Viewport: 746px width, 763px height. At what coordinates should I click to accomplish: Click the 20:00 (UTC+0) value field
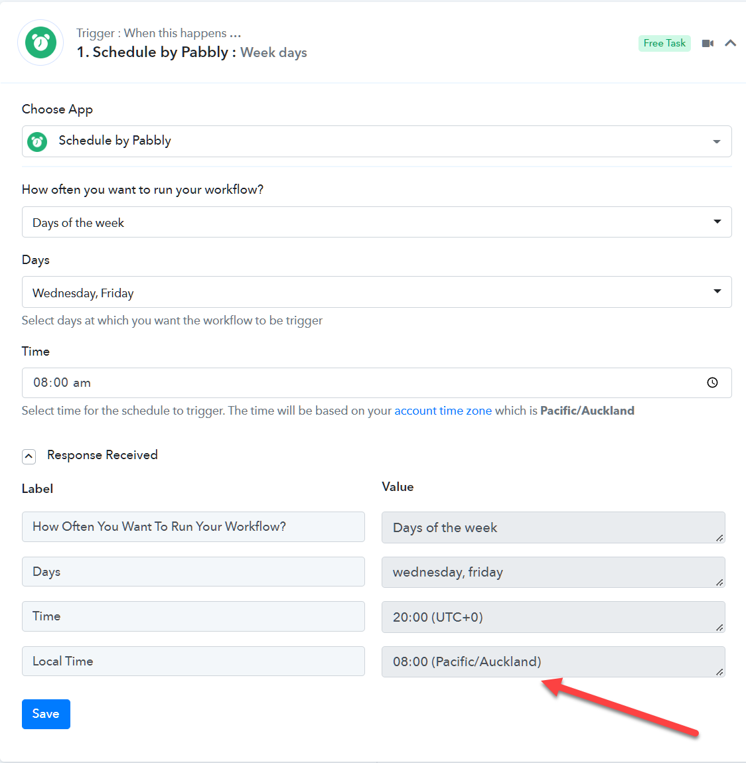tap(554, 617)
